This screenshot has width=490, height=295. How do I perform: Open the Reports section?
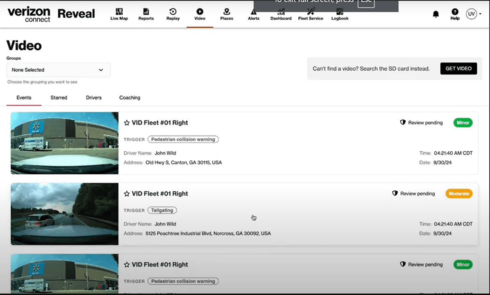point(146,14)
